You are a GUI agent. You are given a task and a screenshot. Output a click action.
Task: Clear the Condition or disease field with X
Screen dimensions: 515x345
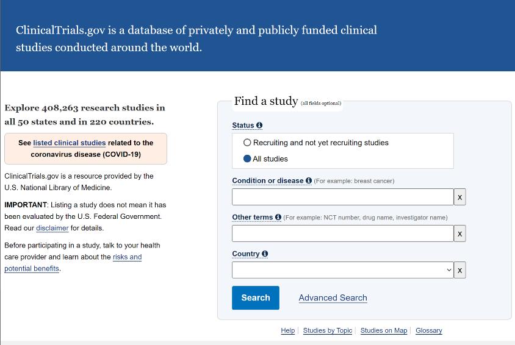pos(460,197)
